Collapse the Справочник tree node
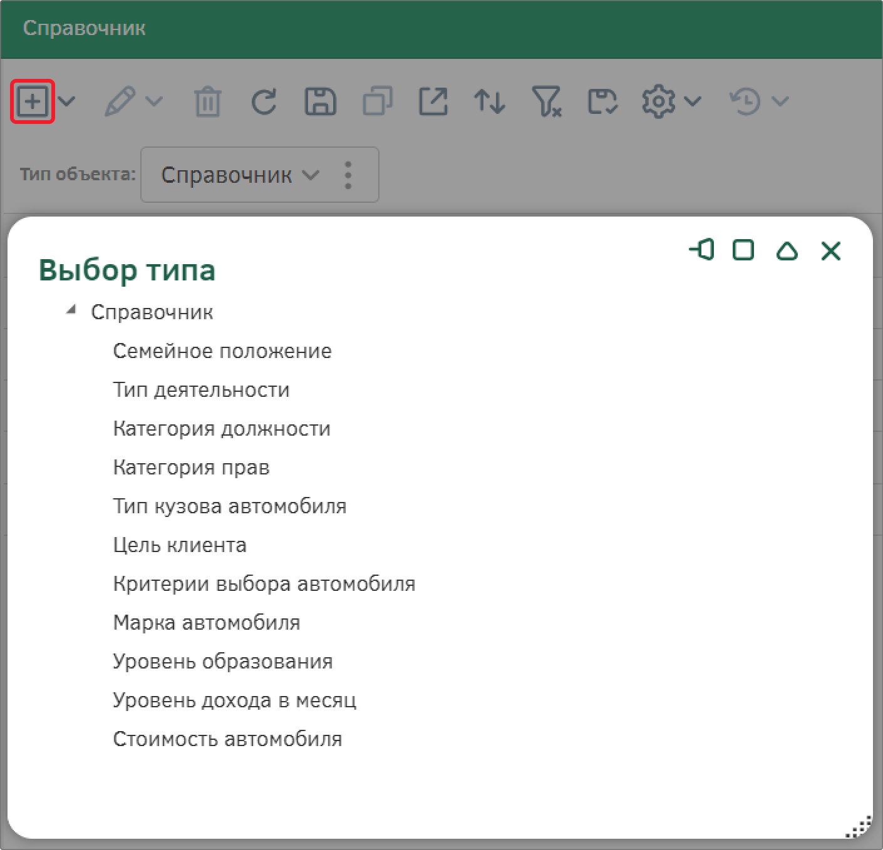The width and height of the screenshot is (883, 850). [71, 310]
